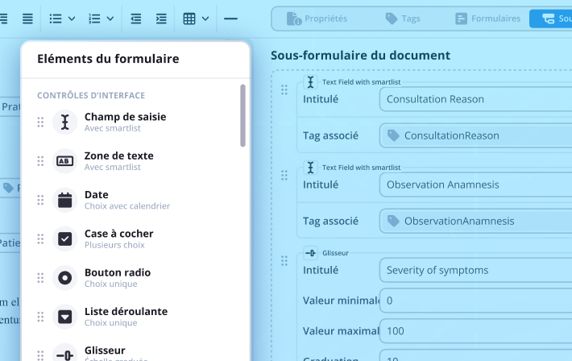Grab drag handle beside Case à cocher
Viewport: 572px width, 361px height.
click(x=40, y=239)
